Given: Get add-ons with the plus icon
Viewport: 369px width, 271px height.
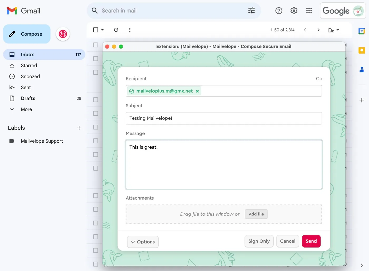Looking at the screenshot, I should (x=362, y=100).
